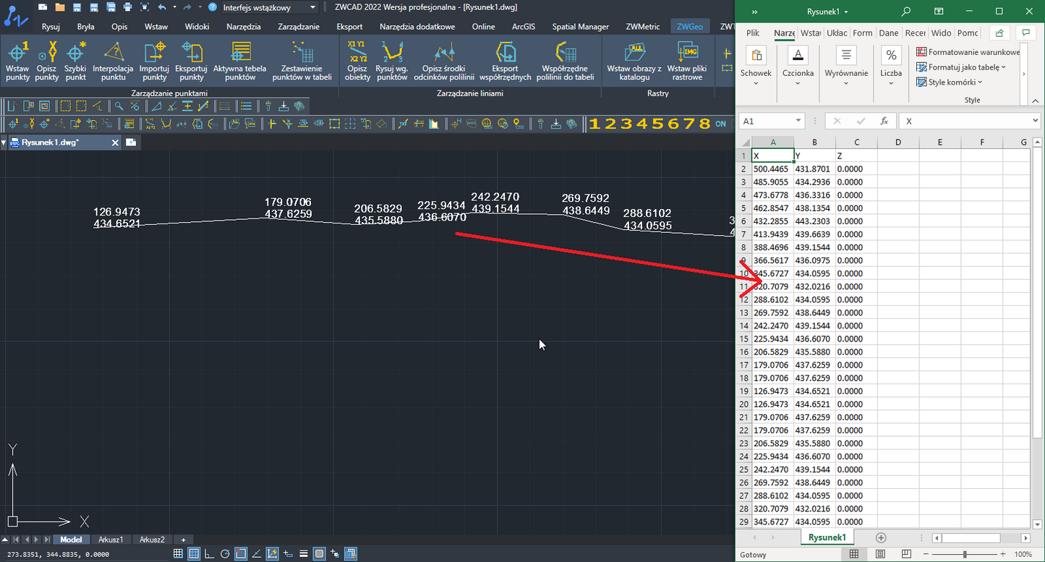
Task: Launch the Aktywna tabela punktów tool
Action: point(240,61)
